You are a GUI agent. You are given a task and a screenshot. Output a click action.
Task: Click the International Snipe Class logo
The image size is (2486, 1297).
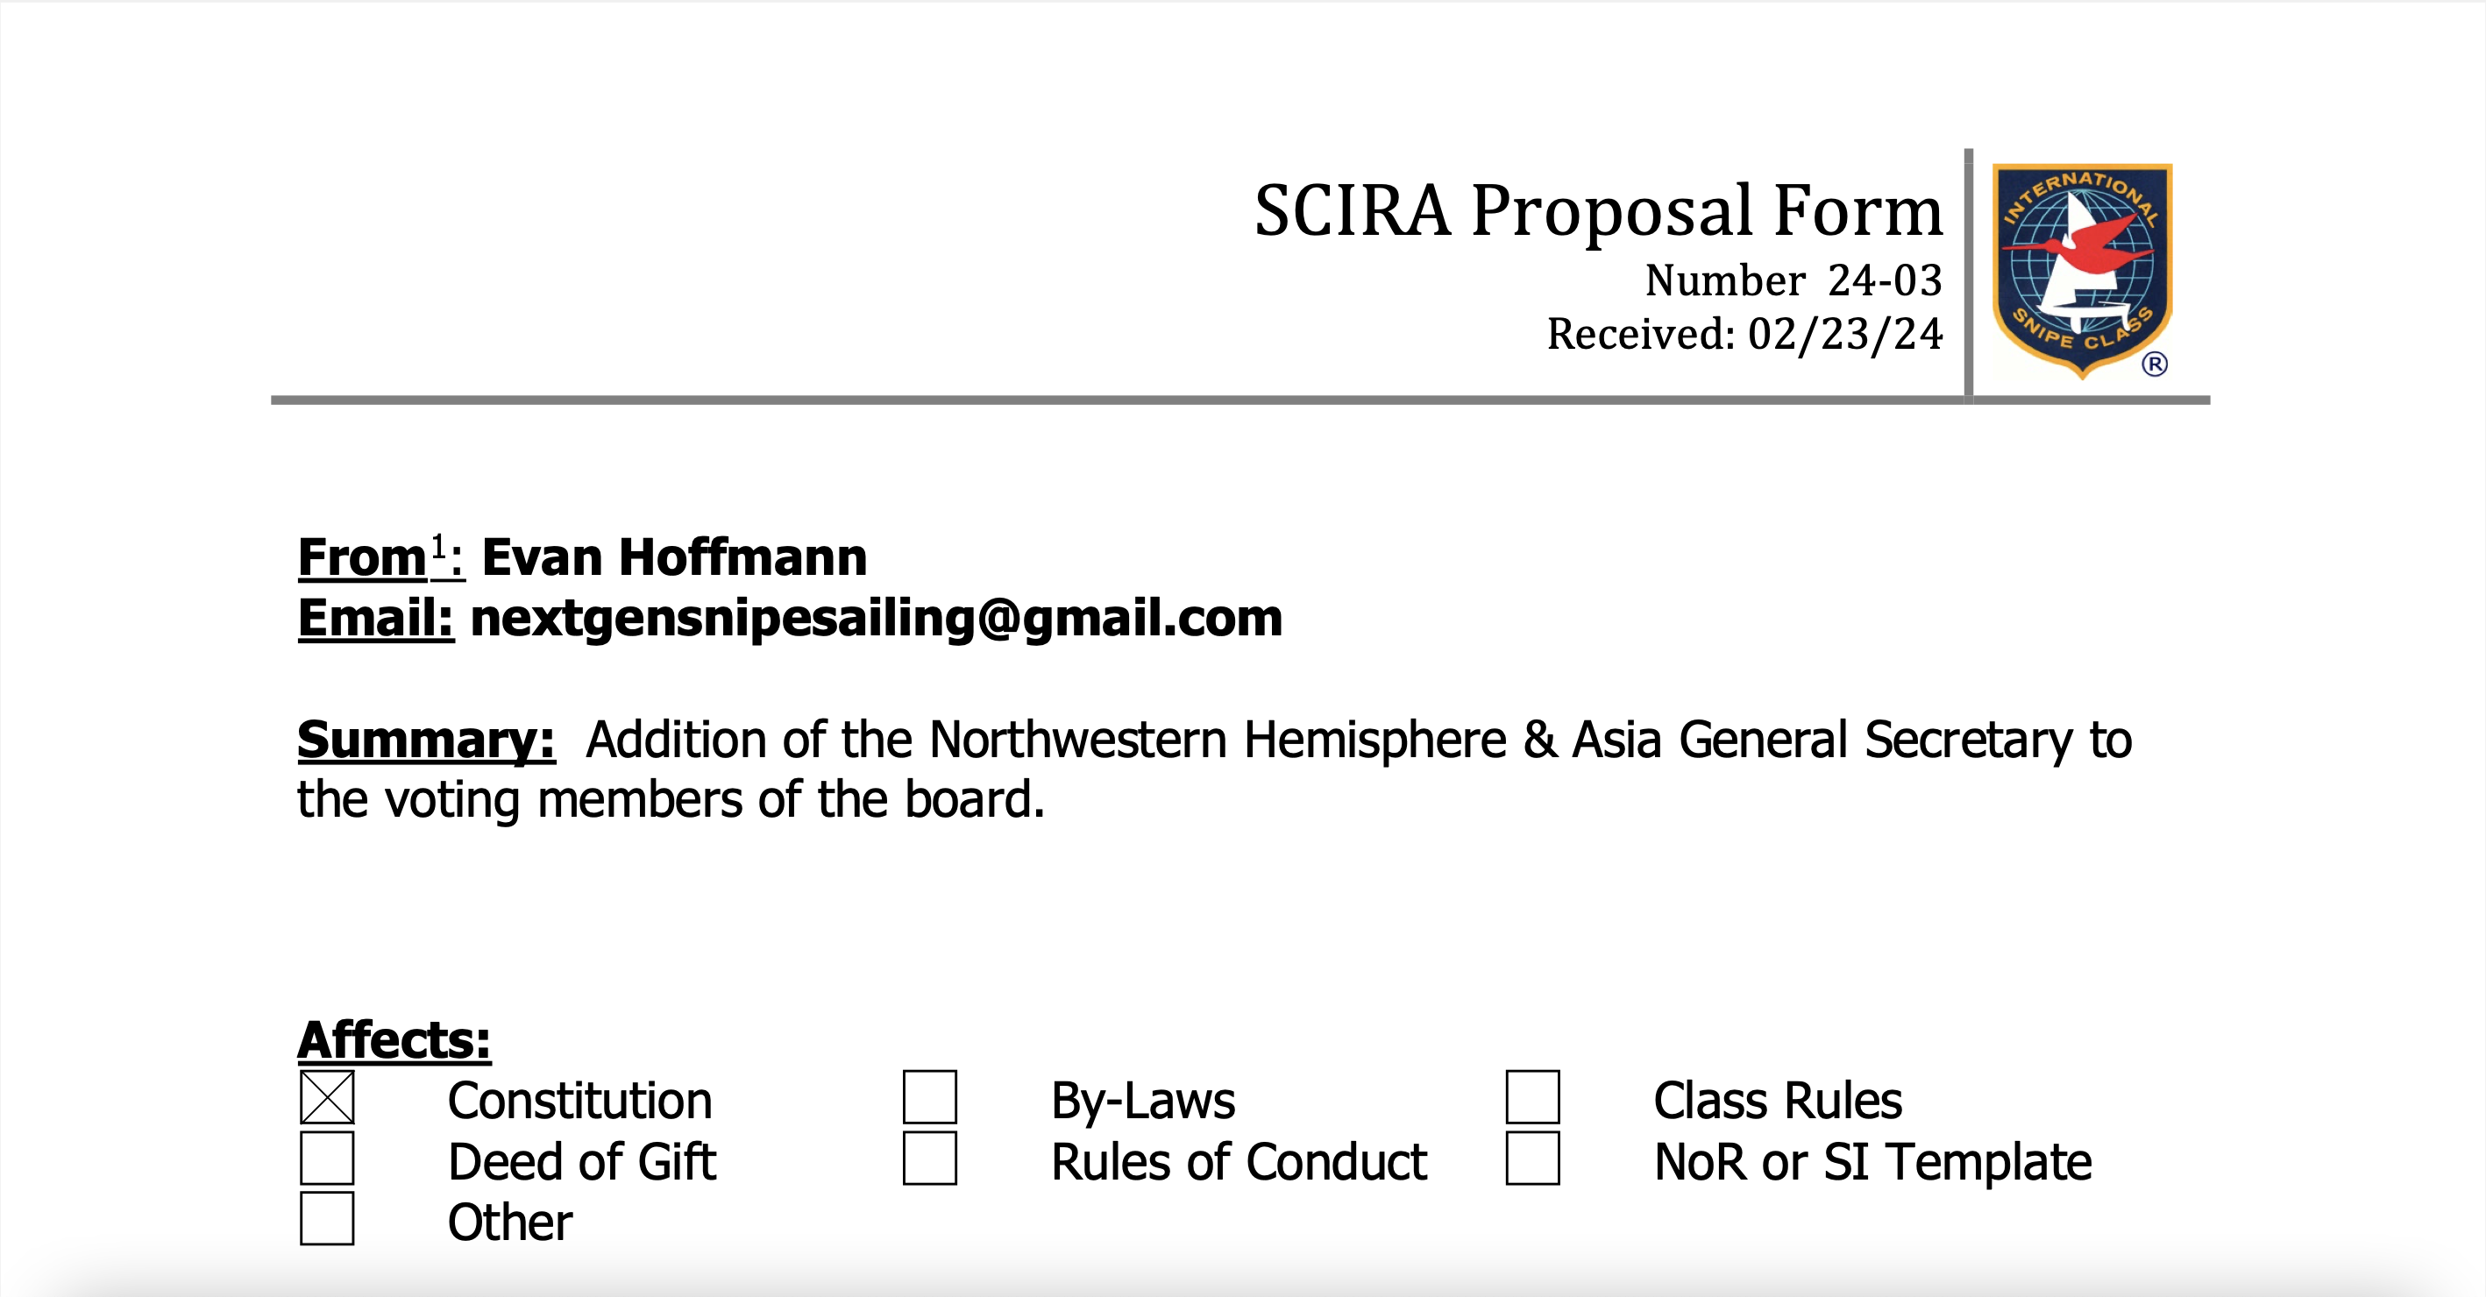[2082, 271]
